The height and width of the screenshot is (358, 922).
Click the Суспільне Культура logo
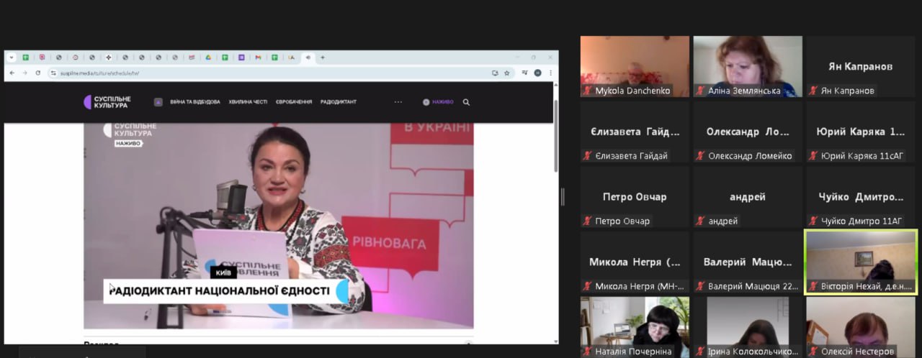(107, 102)
